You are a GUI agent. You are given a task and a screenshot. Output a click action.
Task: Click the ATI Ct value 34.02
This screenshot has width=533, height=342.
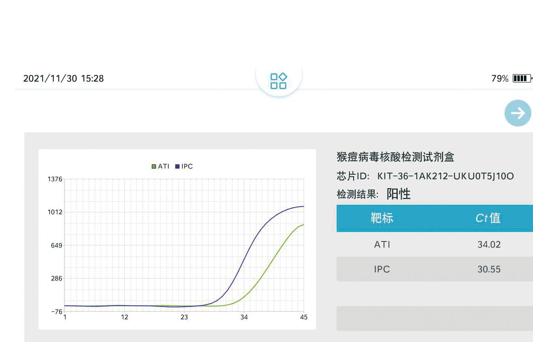point(489,244)
